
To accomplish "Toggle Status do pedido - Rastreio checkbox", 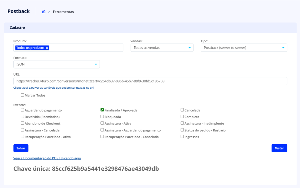I will pos(182,130).
